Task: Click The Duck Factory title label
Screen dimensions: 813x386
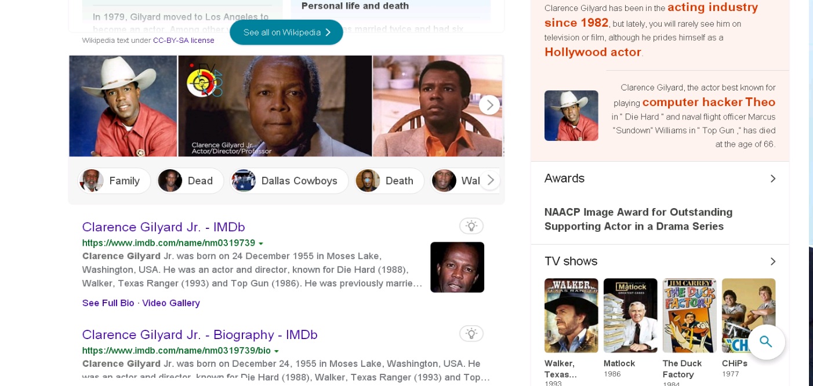Action: pos(683,369)
